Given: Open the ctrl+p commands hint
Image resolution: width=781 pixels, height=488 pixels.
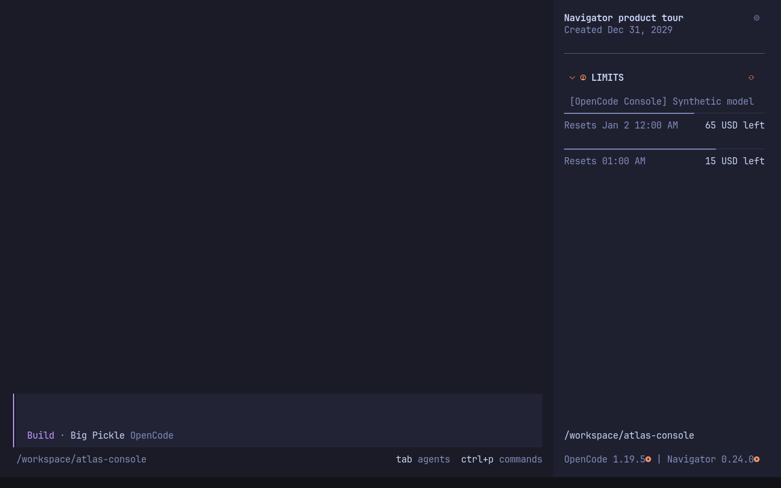Looking at the screenshot, I should (502, 459).
